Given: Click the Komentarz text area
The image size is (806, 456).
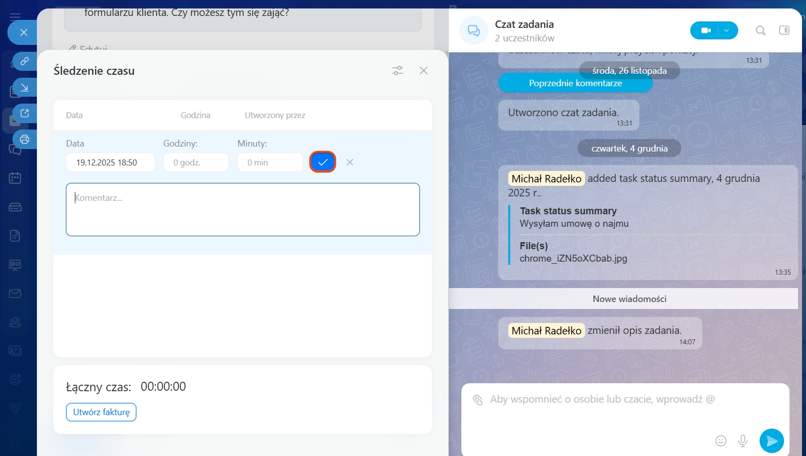Looking at the screenshot, I should (242, 209).
